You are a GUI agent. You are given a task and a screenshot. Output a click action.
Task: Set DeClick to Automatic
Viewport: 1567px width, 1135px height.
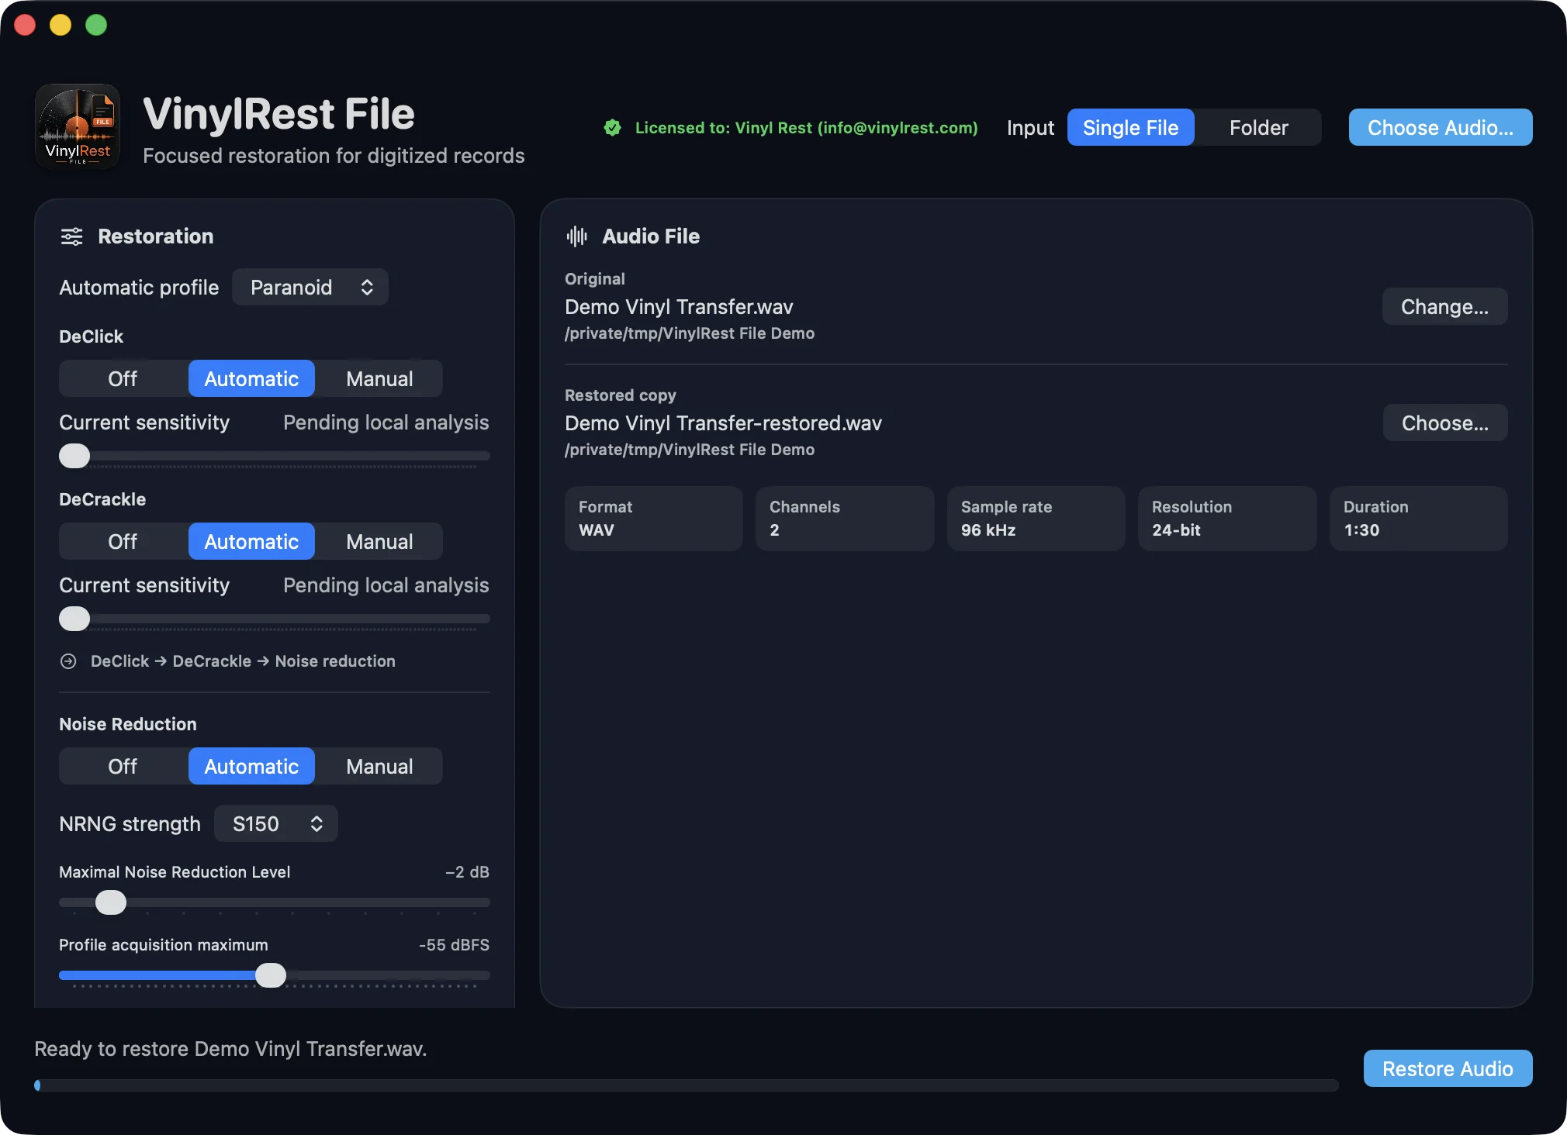(x=251, y=378)
